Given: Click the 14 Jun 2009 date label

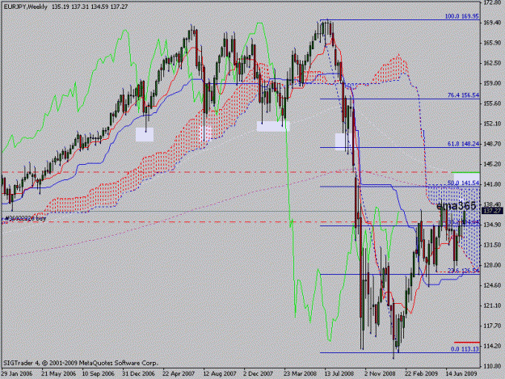Looking at the screenshot, I should [461, 374].
